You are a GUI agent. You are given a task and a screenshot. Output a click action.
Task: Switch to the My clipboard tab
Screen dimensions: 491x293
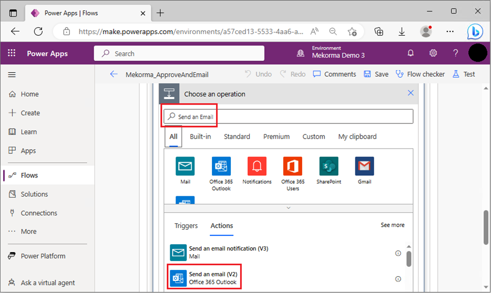pyautogui.click(x=357, y=137)
